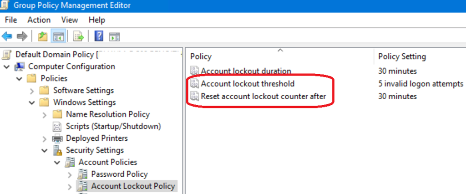Select Account lockout duration policy
The height and width of the screenshot is (194, 466).
point(246,71)
